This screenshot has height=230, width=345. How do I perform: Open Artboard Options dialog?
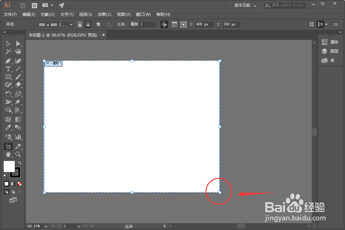(174, 24)
